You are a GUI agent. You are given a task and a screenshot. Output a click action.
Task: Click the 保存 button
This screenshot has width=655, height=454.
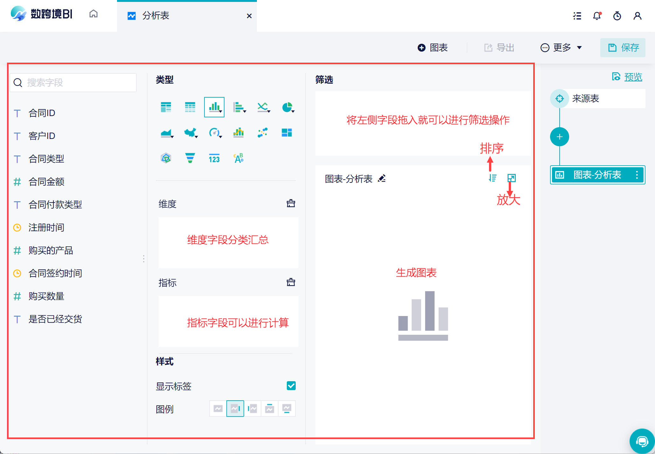(623, 48)
